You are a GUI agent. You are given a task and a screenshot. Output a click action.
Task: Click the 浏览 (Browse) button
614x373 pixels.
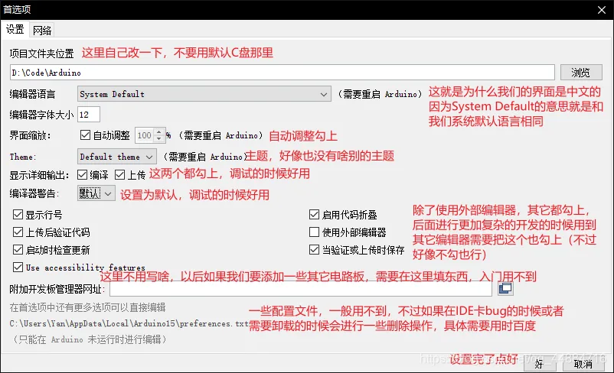(x=581, y=73)
